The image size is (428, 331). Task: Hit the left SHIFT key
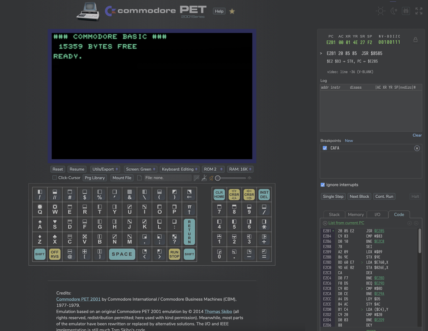tap(40, 254)
